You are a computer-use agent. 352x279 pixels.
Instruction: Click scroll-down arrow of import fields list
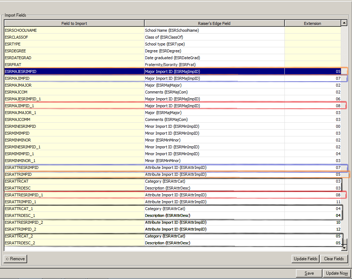(x=344, y=248)
